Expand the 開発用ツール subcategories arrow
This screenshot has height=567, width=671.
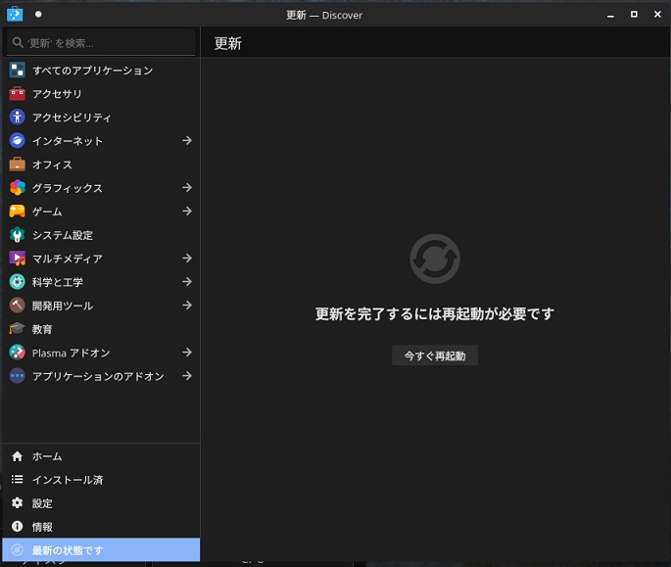pos(187,306)
